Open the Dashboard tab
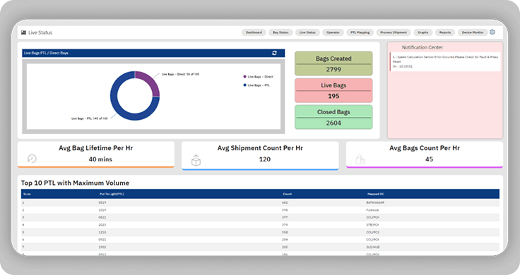The width and height of the screenshot is (520, 275). pos(254,32)
